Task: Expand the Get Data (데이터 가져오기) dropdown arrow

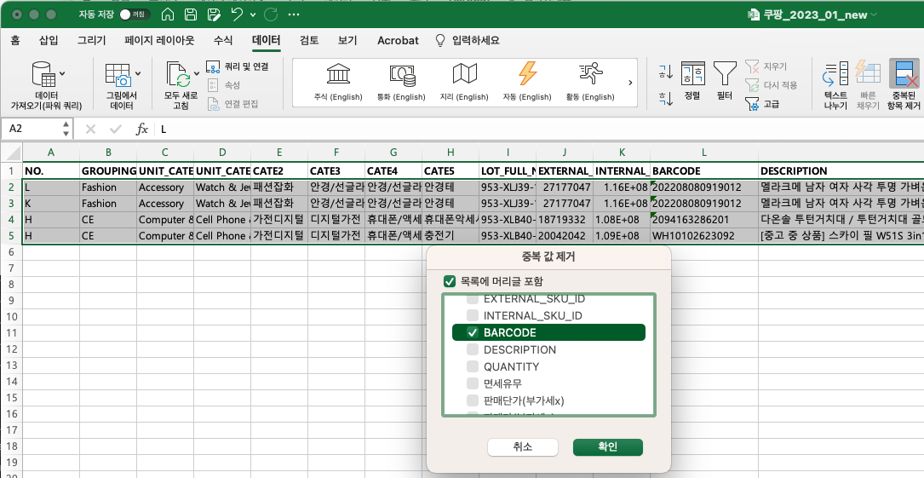Action: pos(63,73)
